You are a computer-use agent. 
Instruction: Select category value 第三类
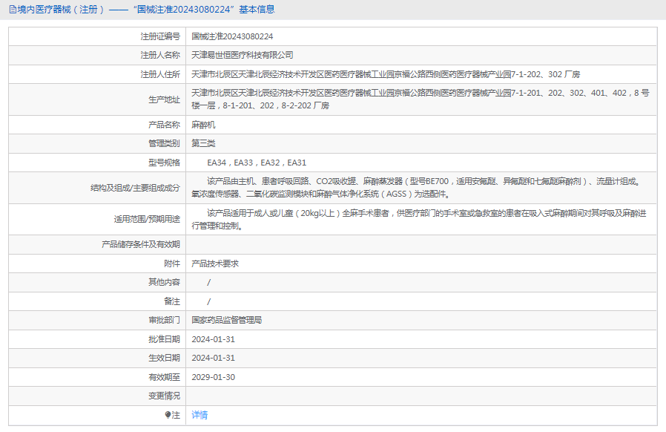coord(203,143)
